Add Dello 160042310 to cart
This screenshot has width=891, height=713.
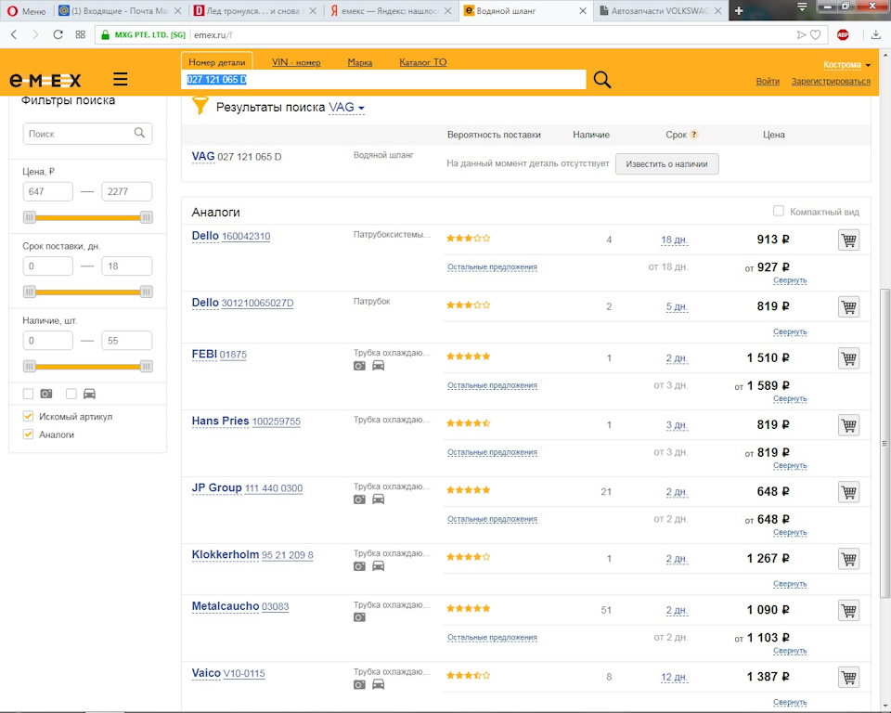tap(848, 240)
